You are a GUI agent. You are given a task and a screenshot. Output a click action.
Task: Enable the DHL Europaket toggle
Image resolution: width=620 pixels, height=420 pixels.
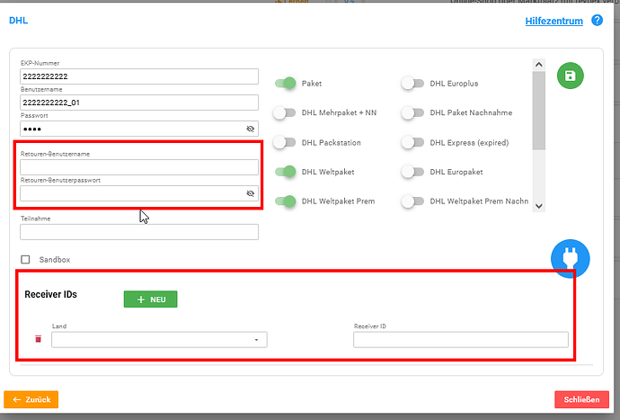coord(412,172)
